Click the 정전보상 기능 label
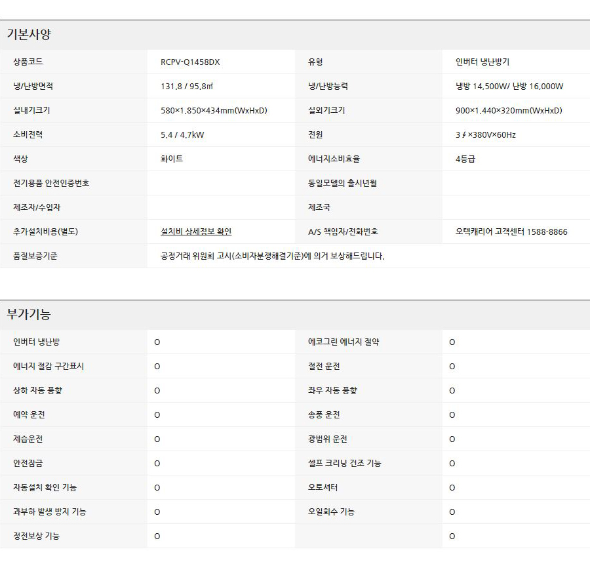590x564 pixels. pyautogui.click(x=36, y=536)
